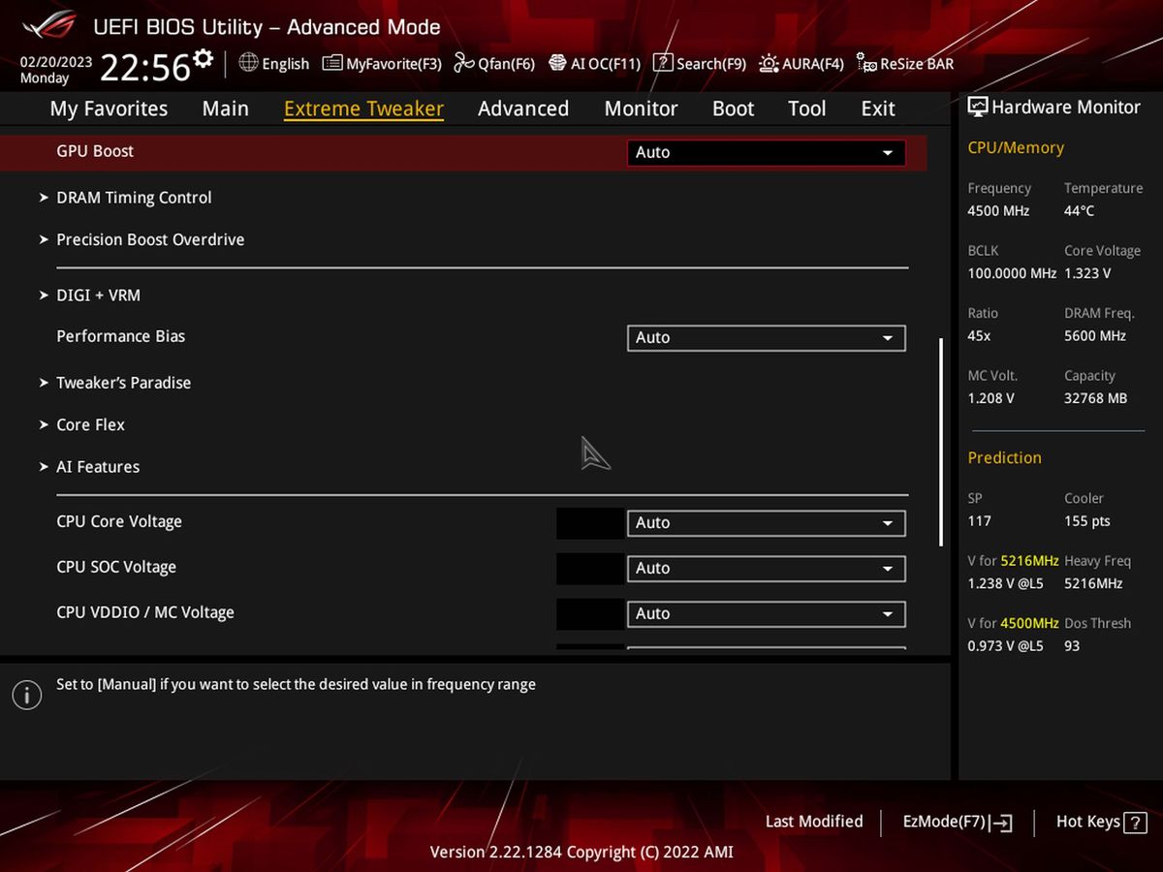Click the 22:56 clock

coord(145,68)
